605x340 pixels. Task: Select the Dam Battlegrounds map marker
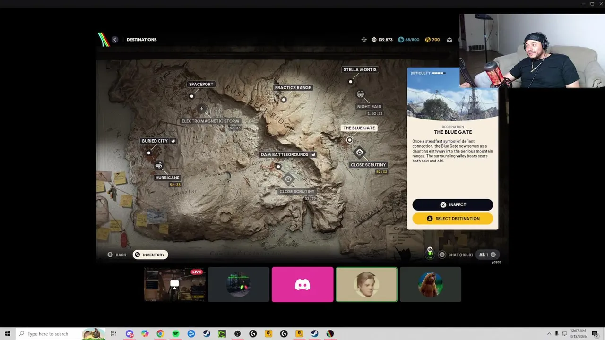pos(278,167)
